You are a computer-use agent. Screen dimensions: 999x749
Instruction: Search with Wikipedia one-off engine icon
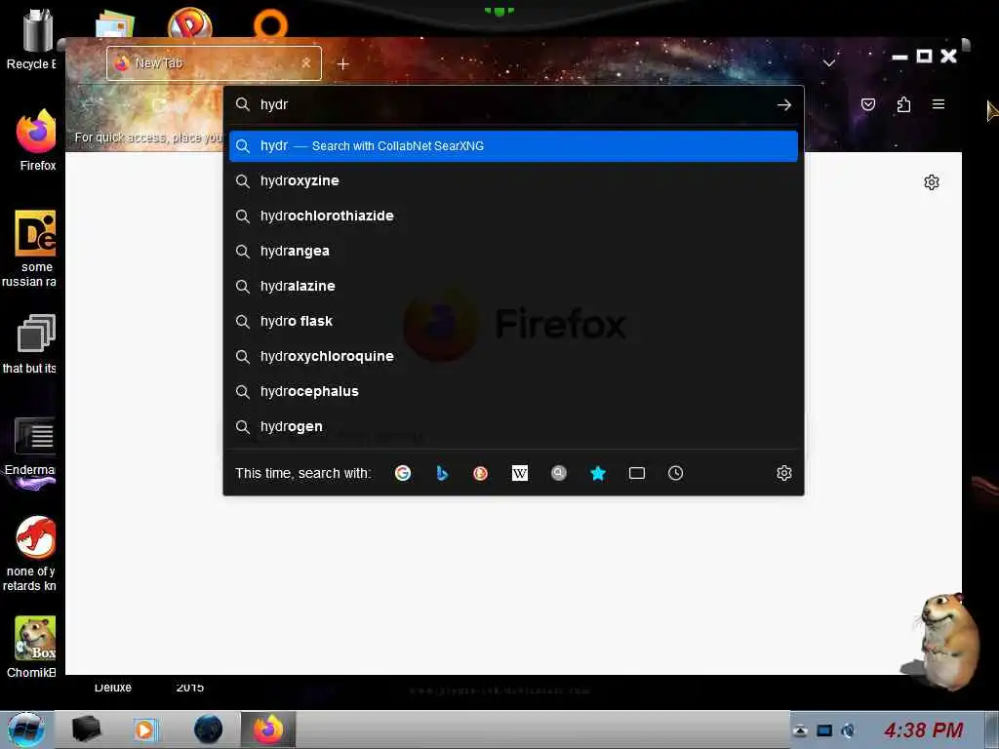(x=520, y=473)
